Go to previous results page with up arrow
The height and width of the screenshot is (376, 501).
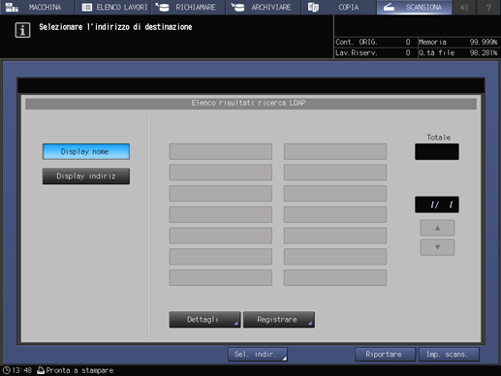[437, 228]
